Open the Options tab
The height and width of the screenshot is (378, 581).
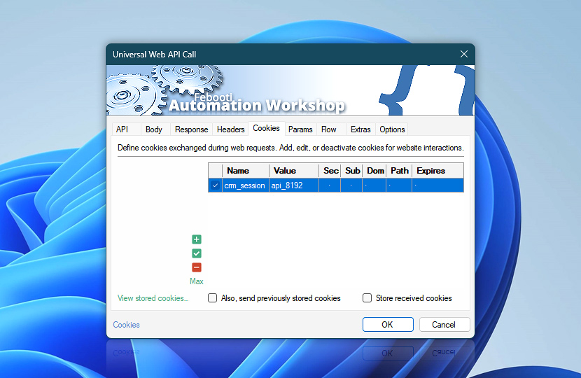392,129
